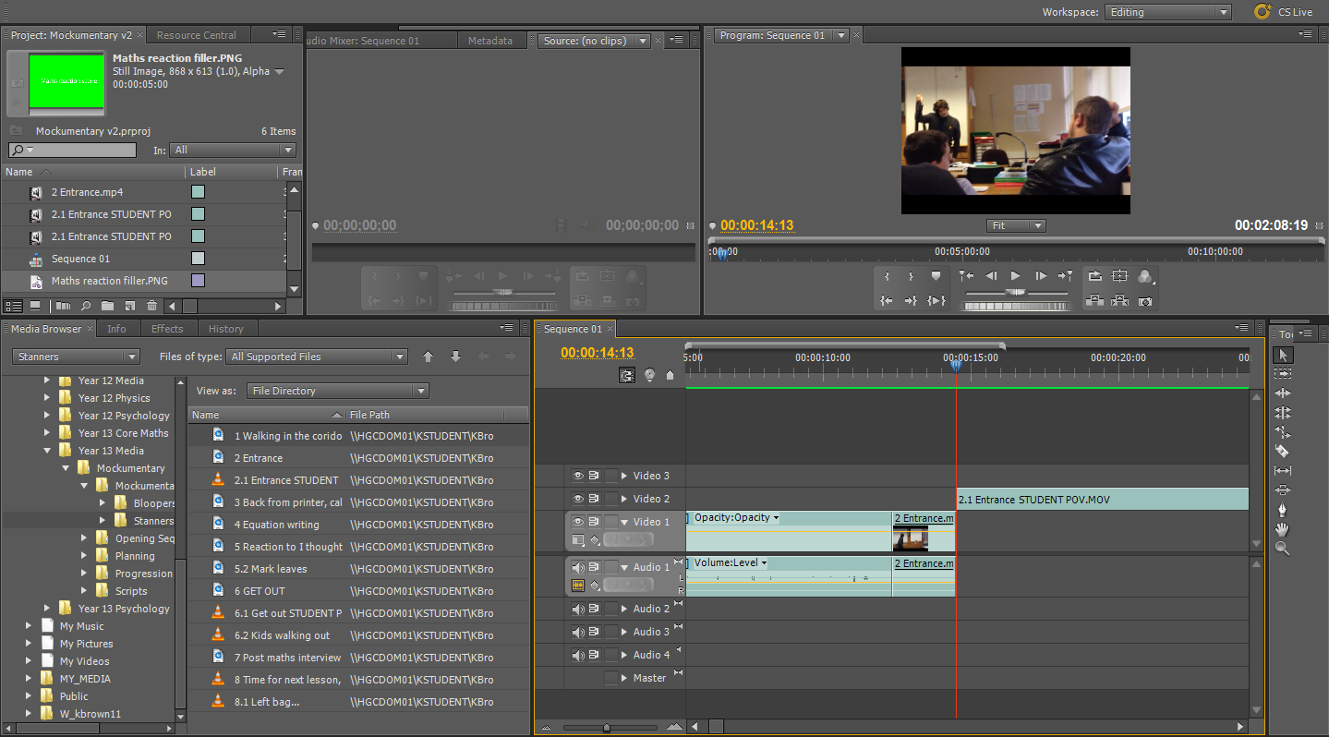Select the Rate Stretch tool
The image size is (1329, 737).
pyautogui.click(x=1282, y=431)
